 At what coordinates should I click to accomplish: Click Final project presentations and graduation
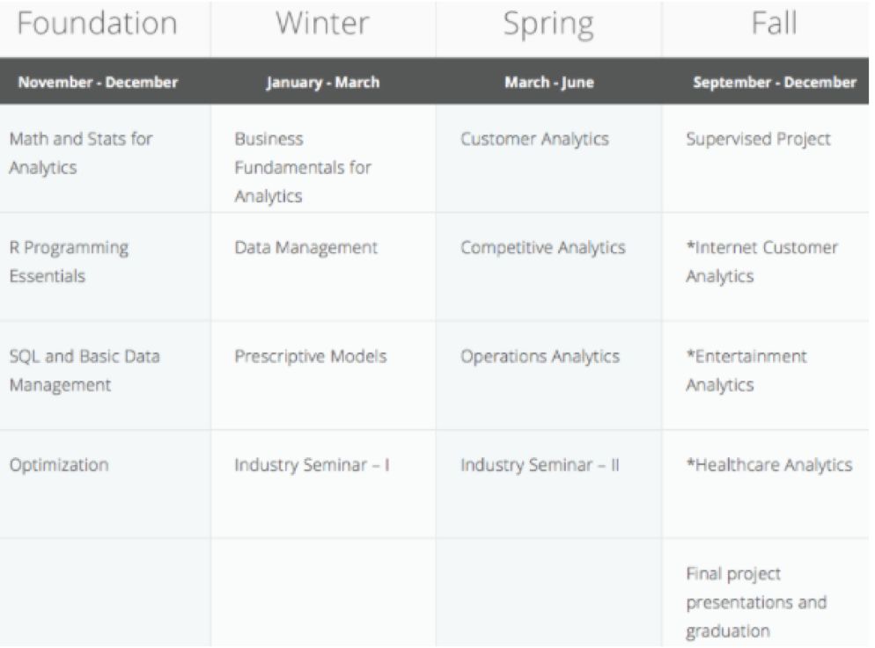point(756,603)
